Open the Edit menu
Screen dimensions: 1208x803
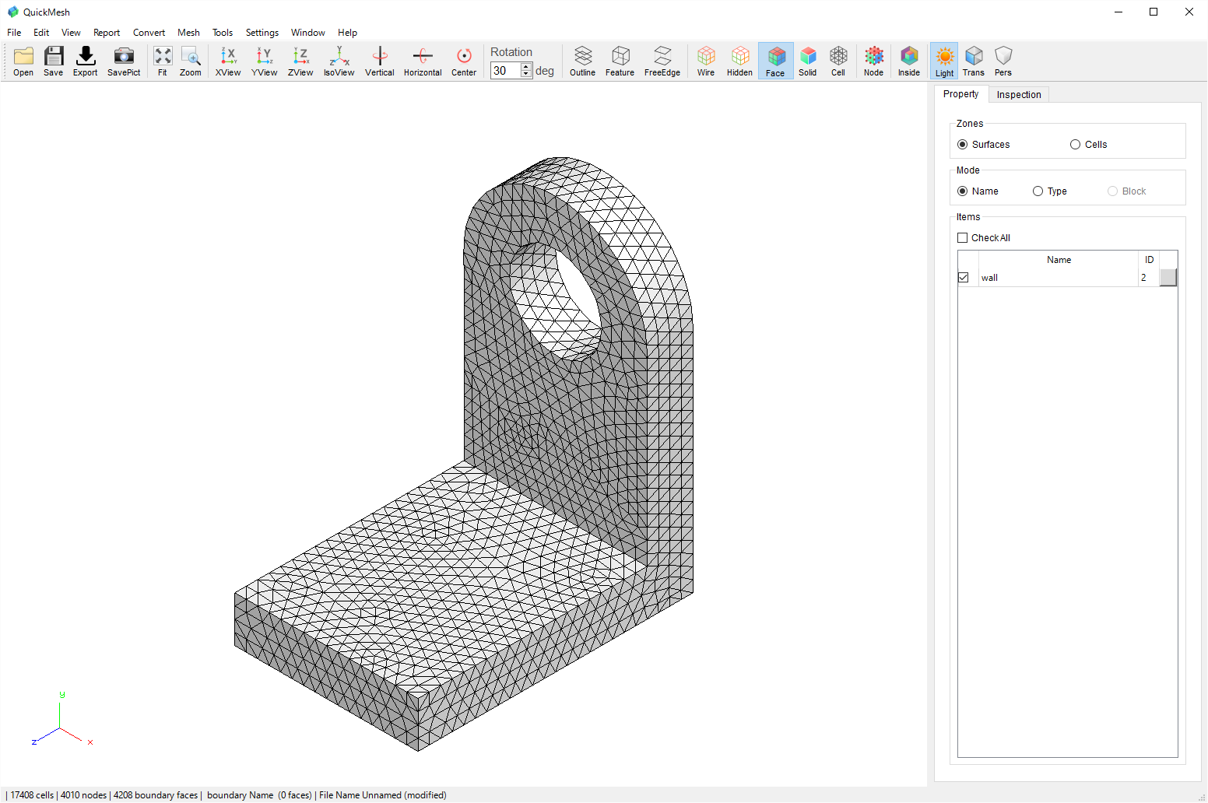pyautogui.click(x=41, y=33)
